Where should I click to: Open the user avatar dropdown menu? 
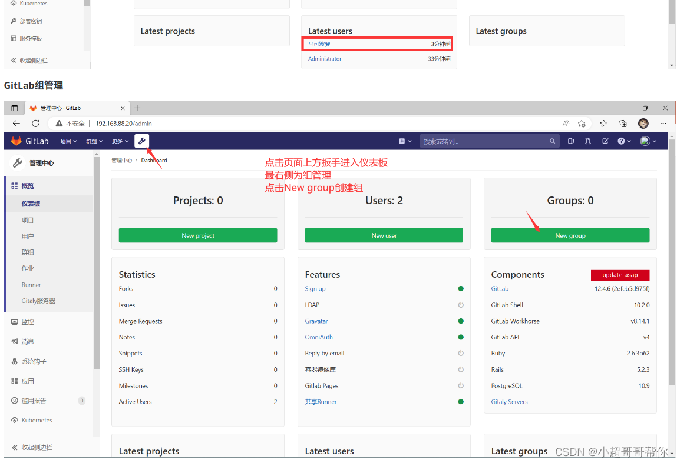(646, 141)
